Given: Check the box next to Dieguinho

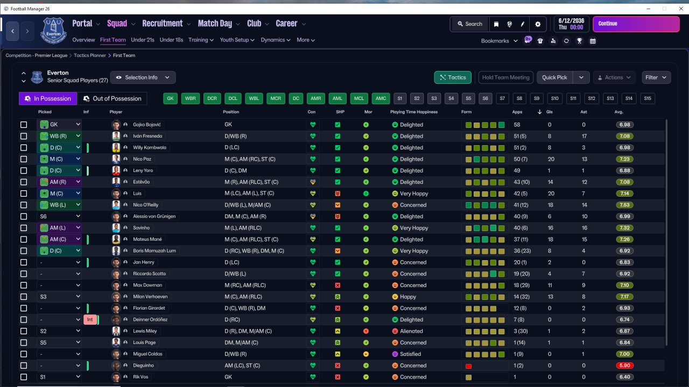Looking at the screenshot, I should 24,365.
